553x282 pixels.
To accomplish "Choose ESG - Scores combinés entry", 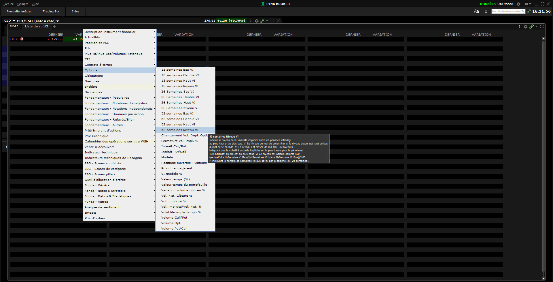I will click(x=119, y=163).
